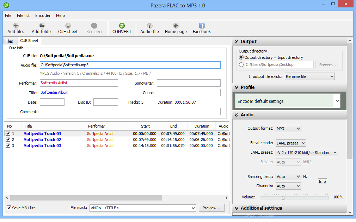Click the Audio file path field

point(130,65)
